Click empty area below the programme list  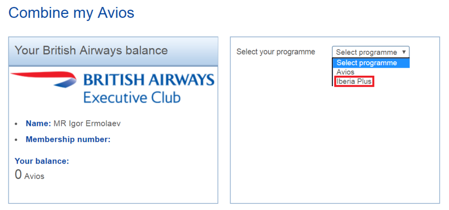(335, 144)
